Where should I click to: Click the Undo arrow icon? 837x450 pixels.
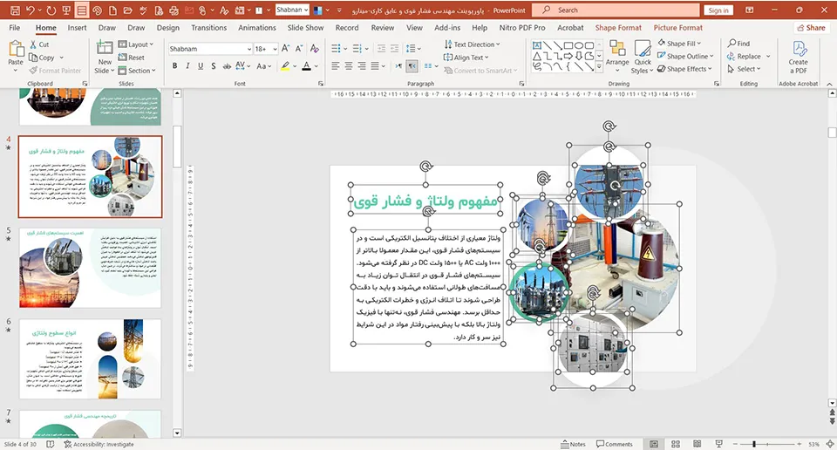click(x=31, y=10)
